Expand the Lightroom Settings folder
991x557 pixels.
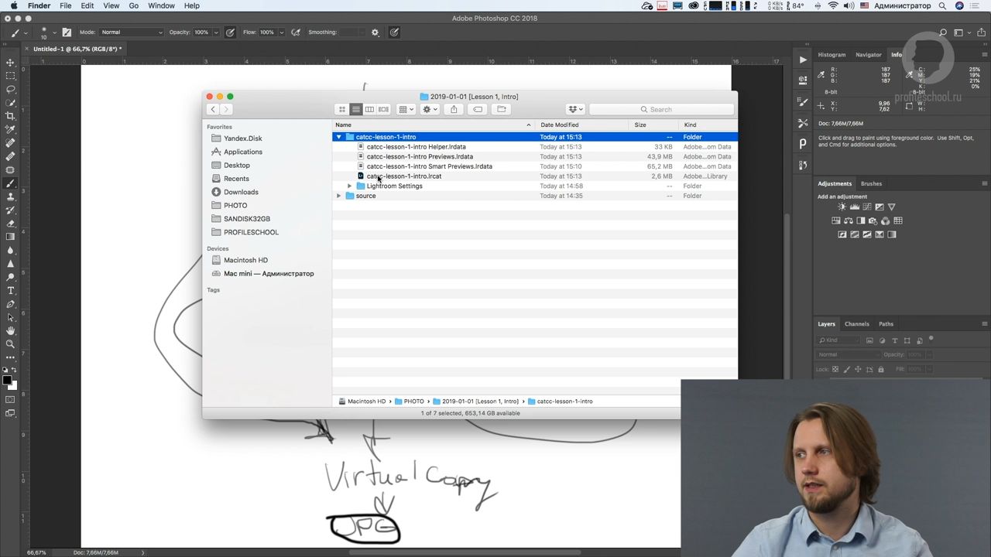(x=349, y=186)
